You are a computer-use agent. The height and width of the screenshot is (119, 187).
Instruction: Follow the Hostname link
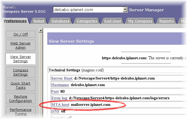coord(60,85)
